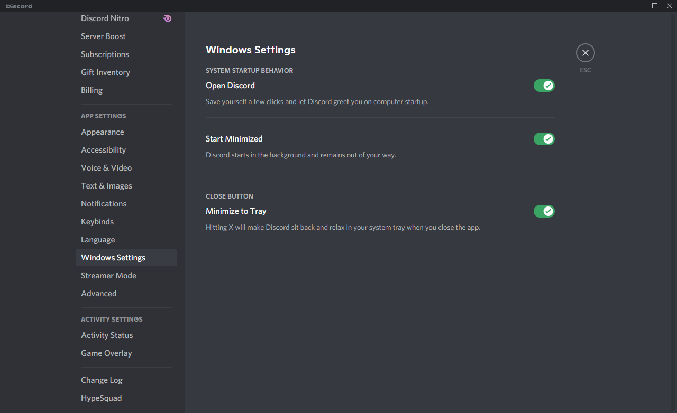Open Billing settings
The height and width of the screenshot is (413, 677).
[126, 90]
